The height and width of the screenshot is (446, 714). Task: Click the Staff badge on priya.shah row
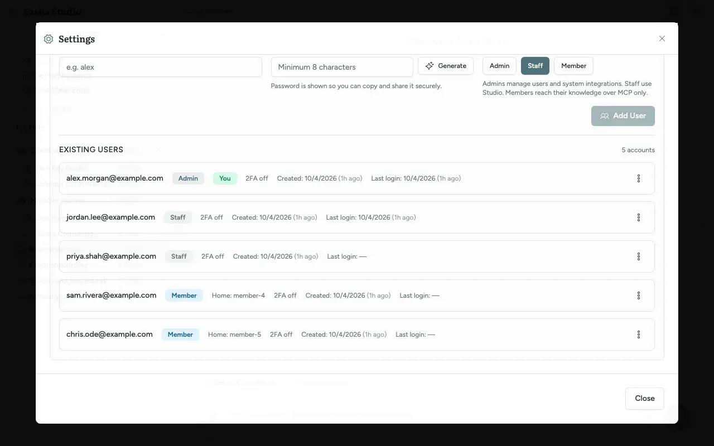coord(179,256)
